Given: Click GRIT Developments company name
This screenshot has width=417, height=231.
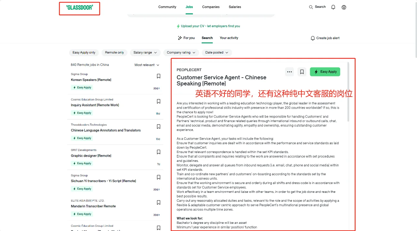Looking at the screenshot, I should [x=84, y=150].
